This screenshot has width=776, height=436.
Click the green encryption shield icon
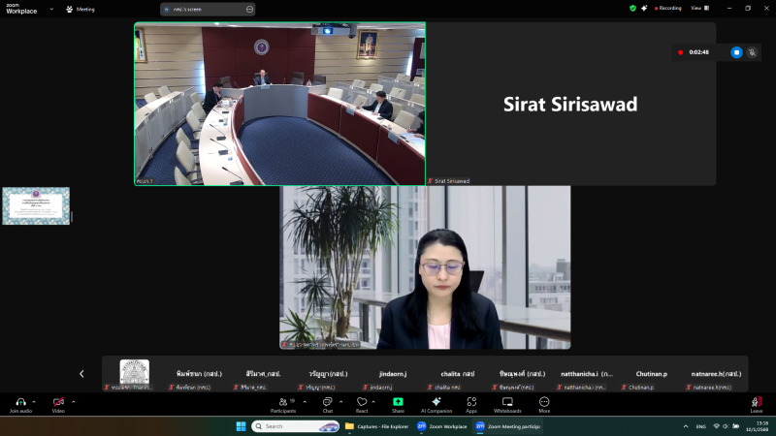pyautogui.click(x=632, y=8)
